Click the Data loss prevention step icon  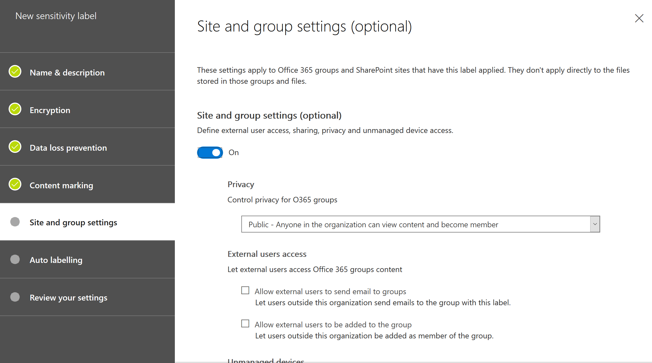pyautogui.click(x=16, y=148)
